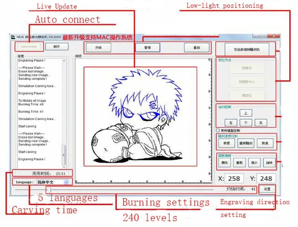Click the X coordinate field showing 258
298x227 pixels.
(x=234, y=179)
